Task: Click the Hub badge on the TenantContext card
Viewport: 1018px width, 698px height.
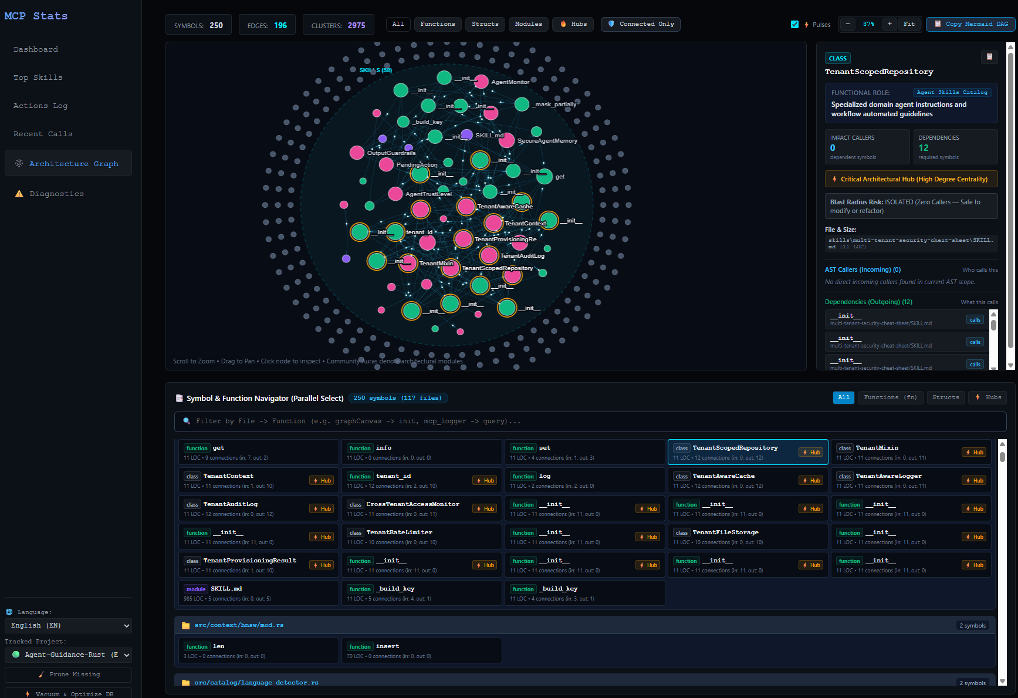Action: tap(322, 480)
